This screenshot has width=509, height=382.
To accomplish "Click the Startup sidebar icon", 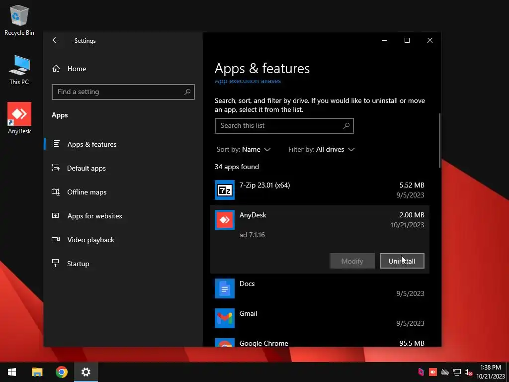I will [56, 263].
